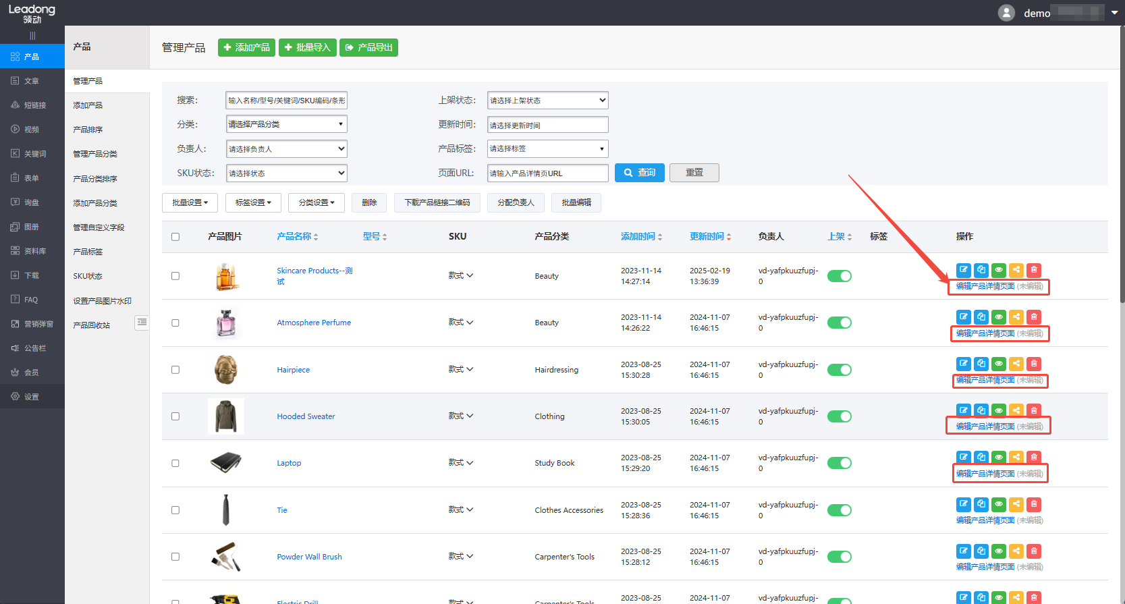
Task: Click the 搜索 keyword input field
Action: click(286, 101)
